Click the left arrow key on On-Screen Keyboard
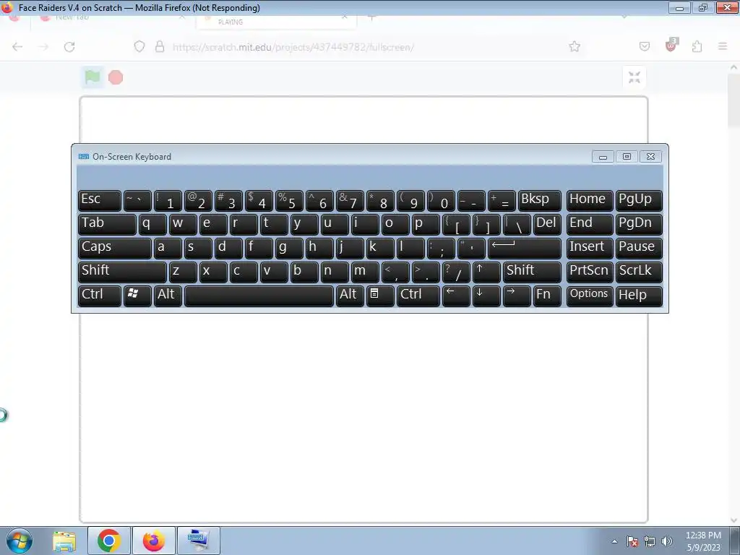This screenshot has width=740, height=555. tap(456, 296)
